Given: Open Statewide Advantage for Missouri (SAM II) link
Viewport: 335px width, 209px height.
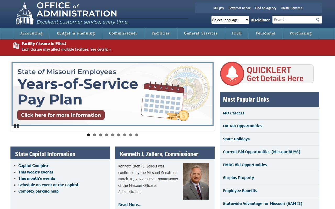Looking at the screenshot, I should [x=263, y=204].
